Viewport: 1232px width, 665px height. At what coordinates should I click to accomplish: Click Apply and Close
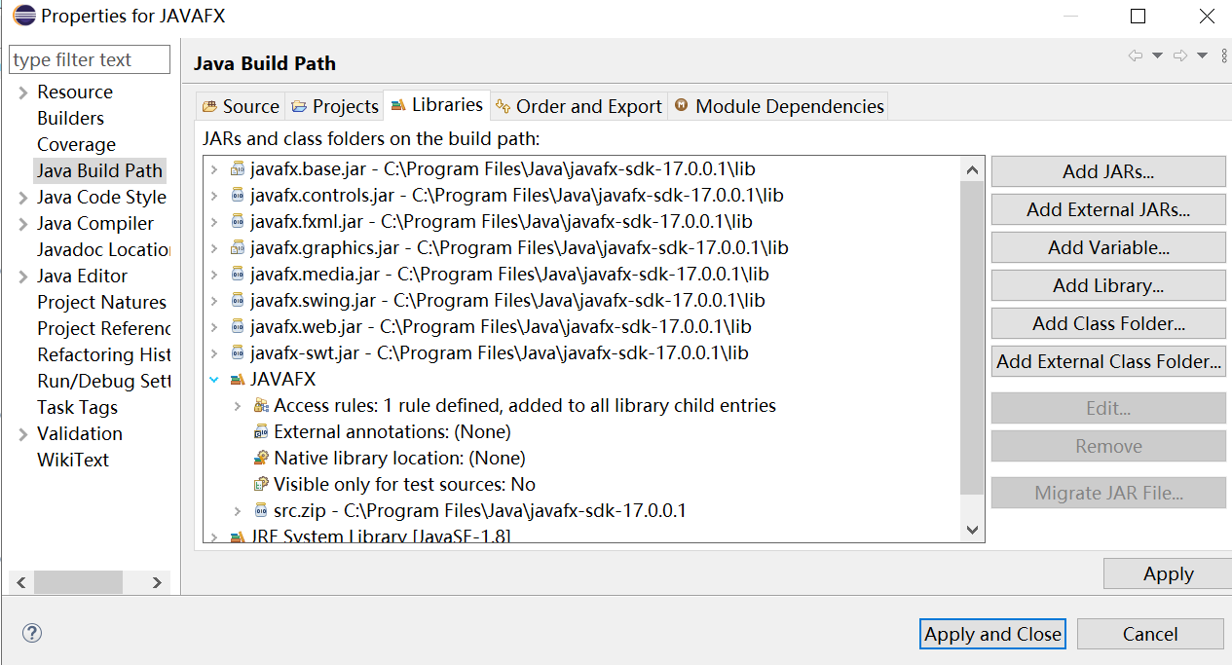(991, 634)
